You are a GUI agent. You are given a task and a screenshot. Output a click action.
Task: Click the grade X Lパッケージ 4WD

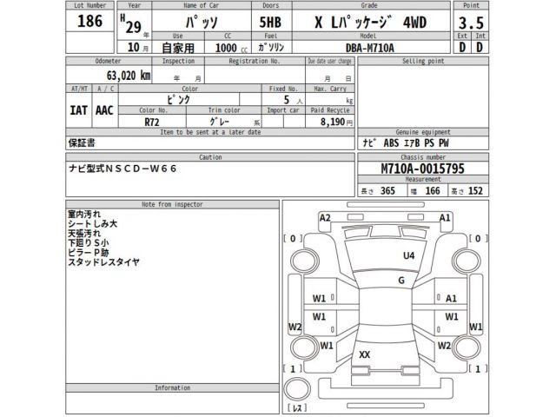(371, 23)
